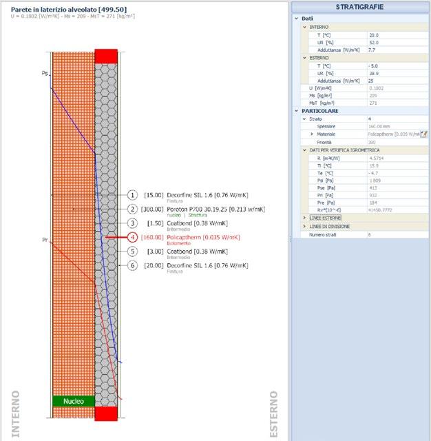The width and height of the screenshot is (431, 441).
Task: Edit the internal temperature value 20.0
Action: [x=398, y=35]
